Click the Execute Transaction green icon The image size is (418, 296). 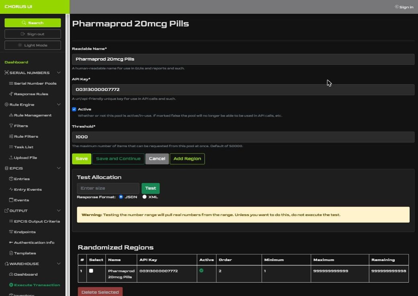coord(11,285)
